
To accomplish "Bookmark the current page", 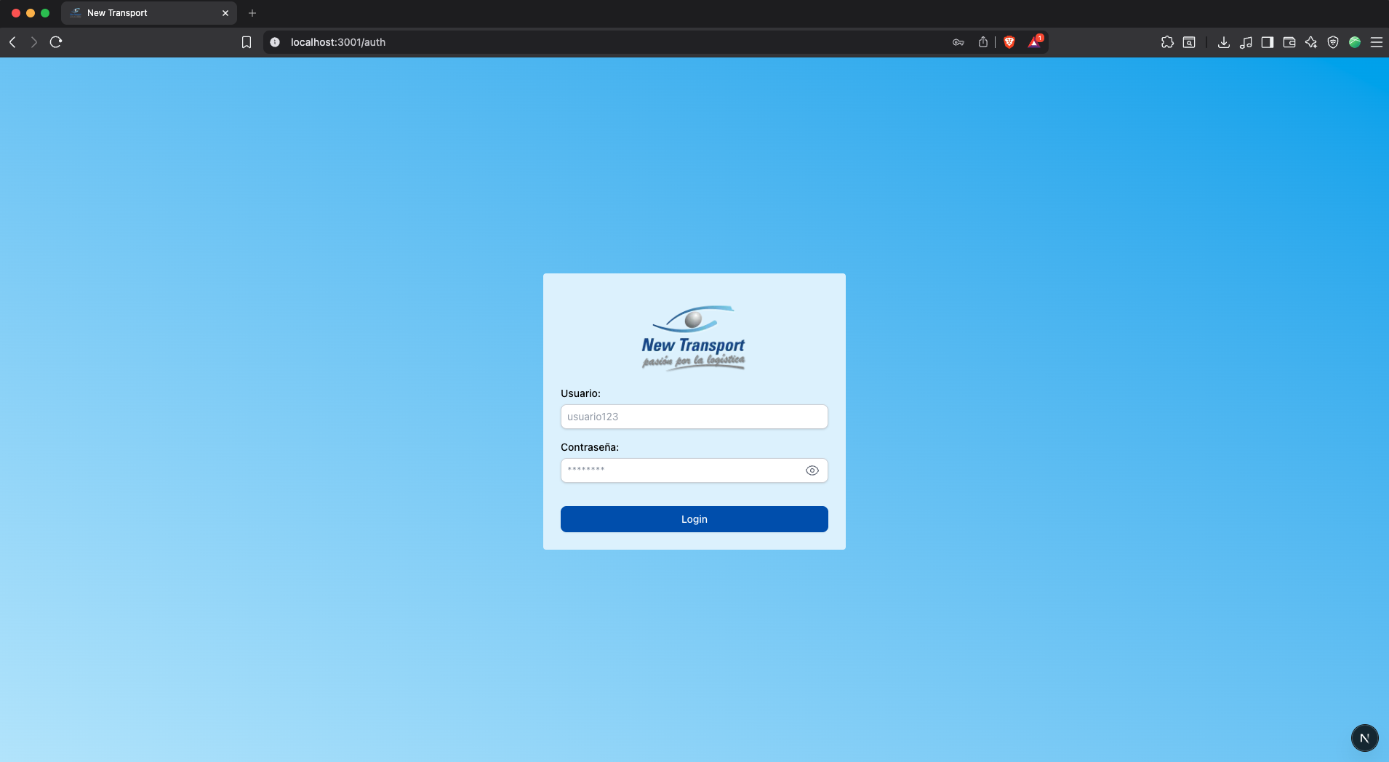I will pos(247,42).
